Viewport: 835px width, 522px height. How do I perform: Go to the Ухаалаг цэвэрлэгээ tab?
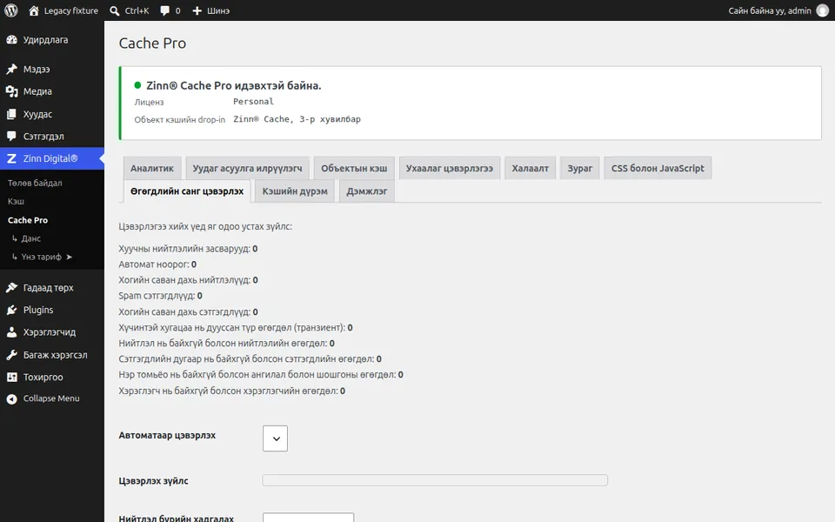point(450,168)
